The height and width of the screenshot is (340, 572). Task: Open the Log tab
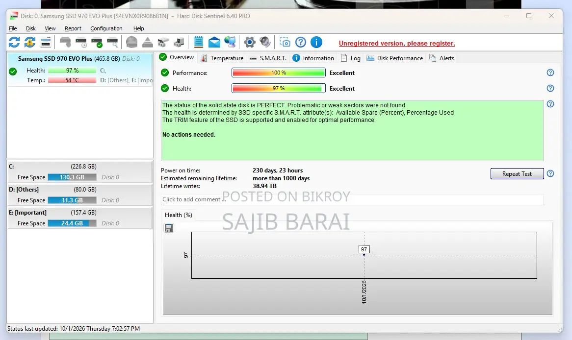coord(351,58)
